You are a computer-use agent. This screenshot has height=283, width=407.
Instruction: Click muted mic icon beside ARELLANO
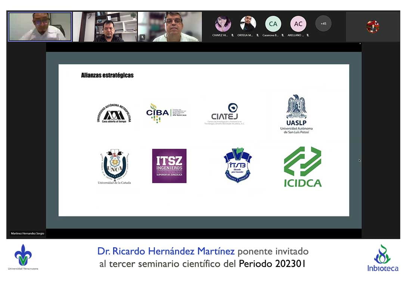point(307,35)
